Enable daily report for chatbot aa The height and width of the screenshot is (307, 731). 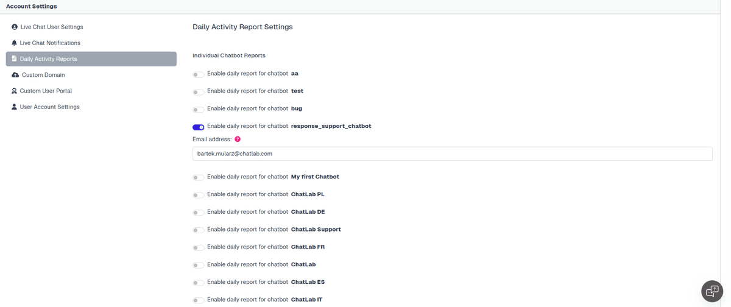(x=198, y=75)
